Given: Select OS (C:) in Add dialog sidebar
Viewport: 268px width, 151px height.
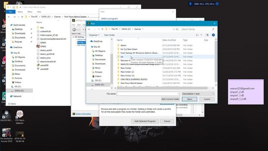Looking at the screenshot, I should (x=97, y=81).
